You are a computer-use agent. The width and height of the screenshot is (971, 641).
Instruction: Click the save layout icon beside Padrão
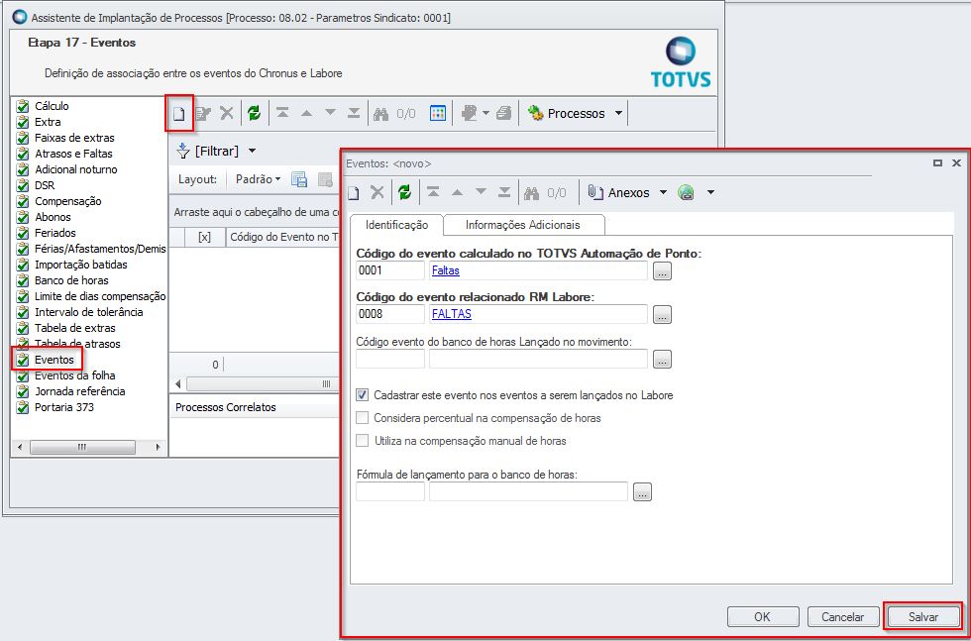[299, 179]
